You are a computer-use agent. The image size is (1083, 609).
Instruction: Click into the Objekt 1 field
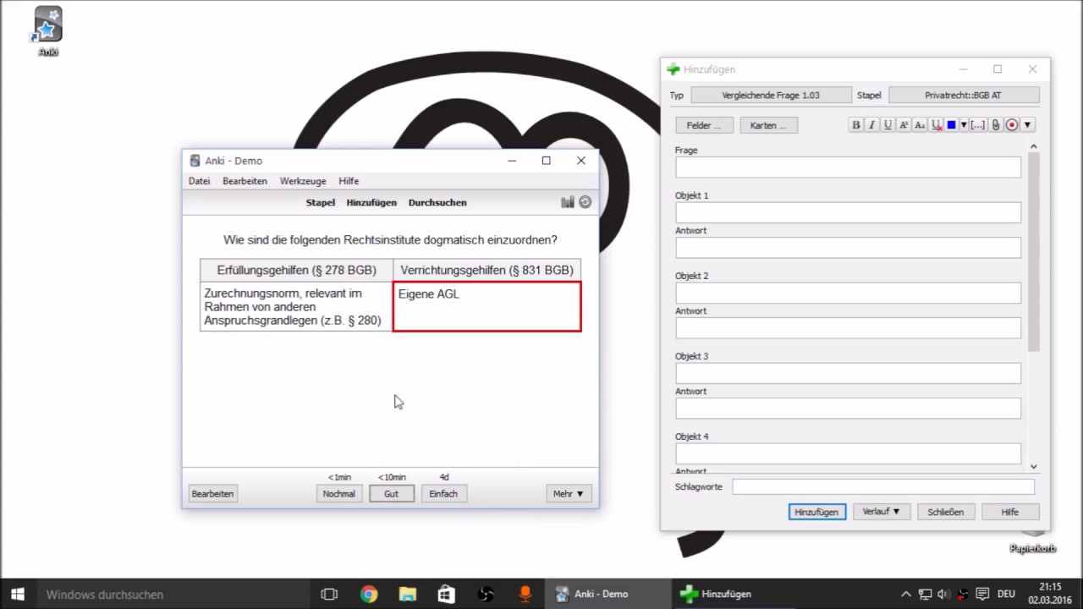[x=848, y=212]
